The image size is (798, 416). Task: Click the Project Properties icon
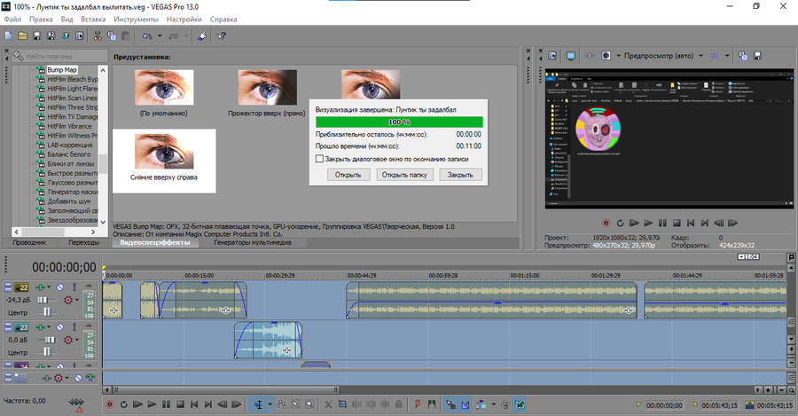pyautogui.click(x=80, y=35)
